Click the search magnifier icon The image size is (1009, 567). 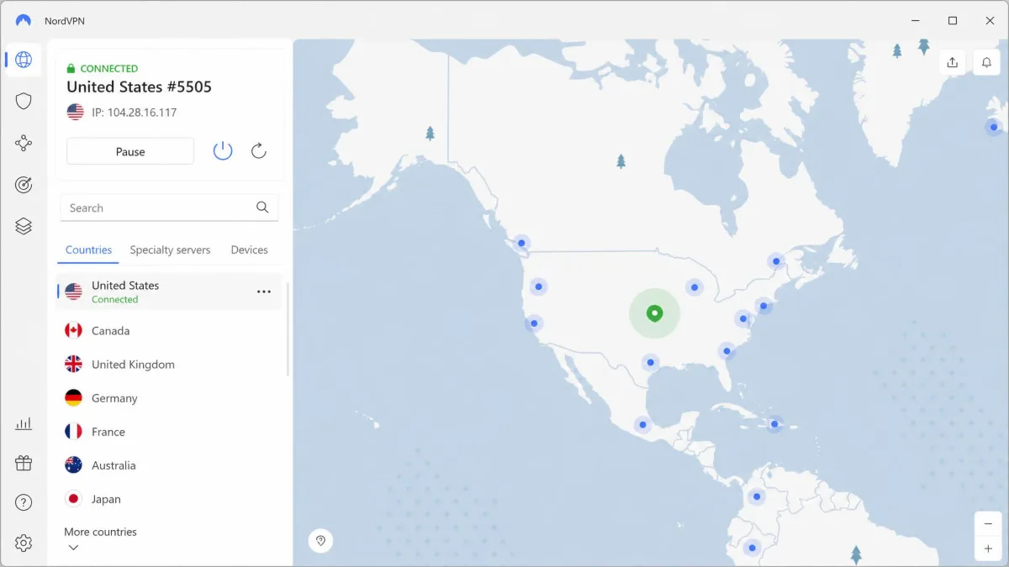(262, 207)
